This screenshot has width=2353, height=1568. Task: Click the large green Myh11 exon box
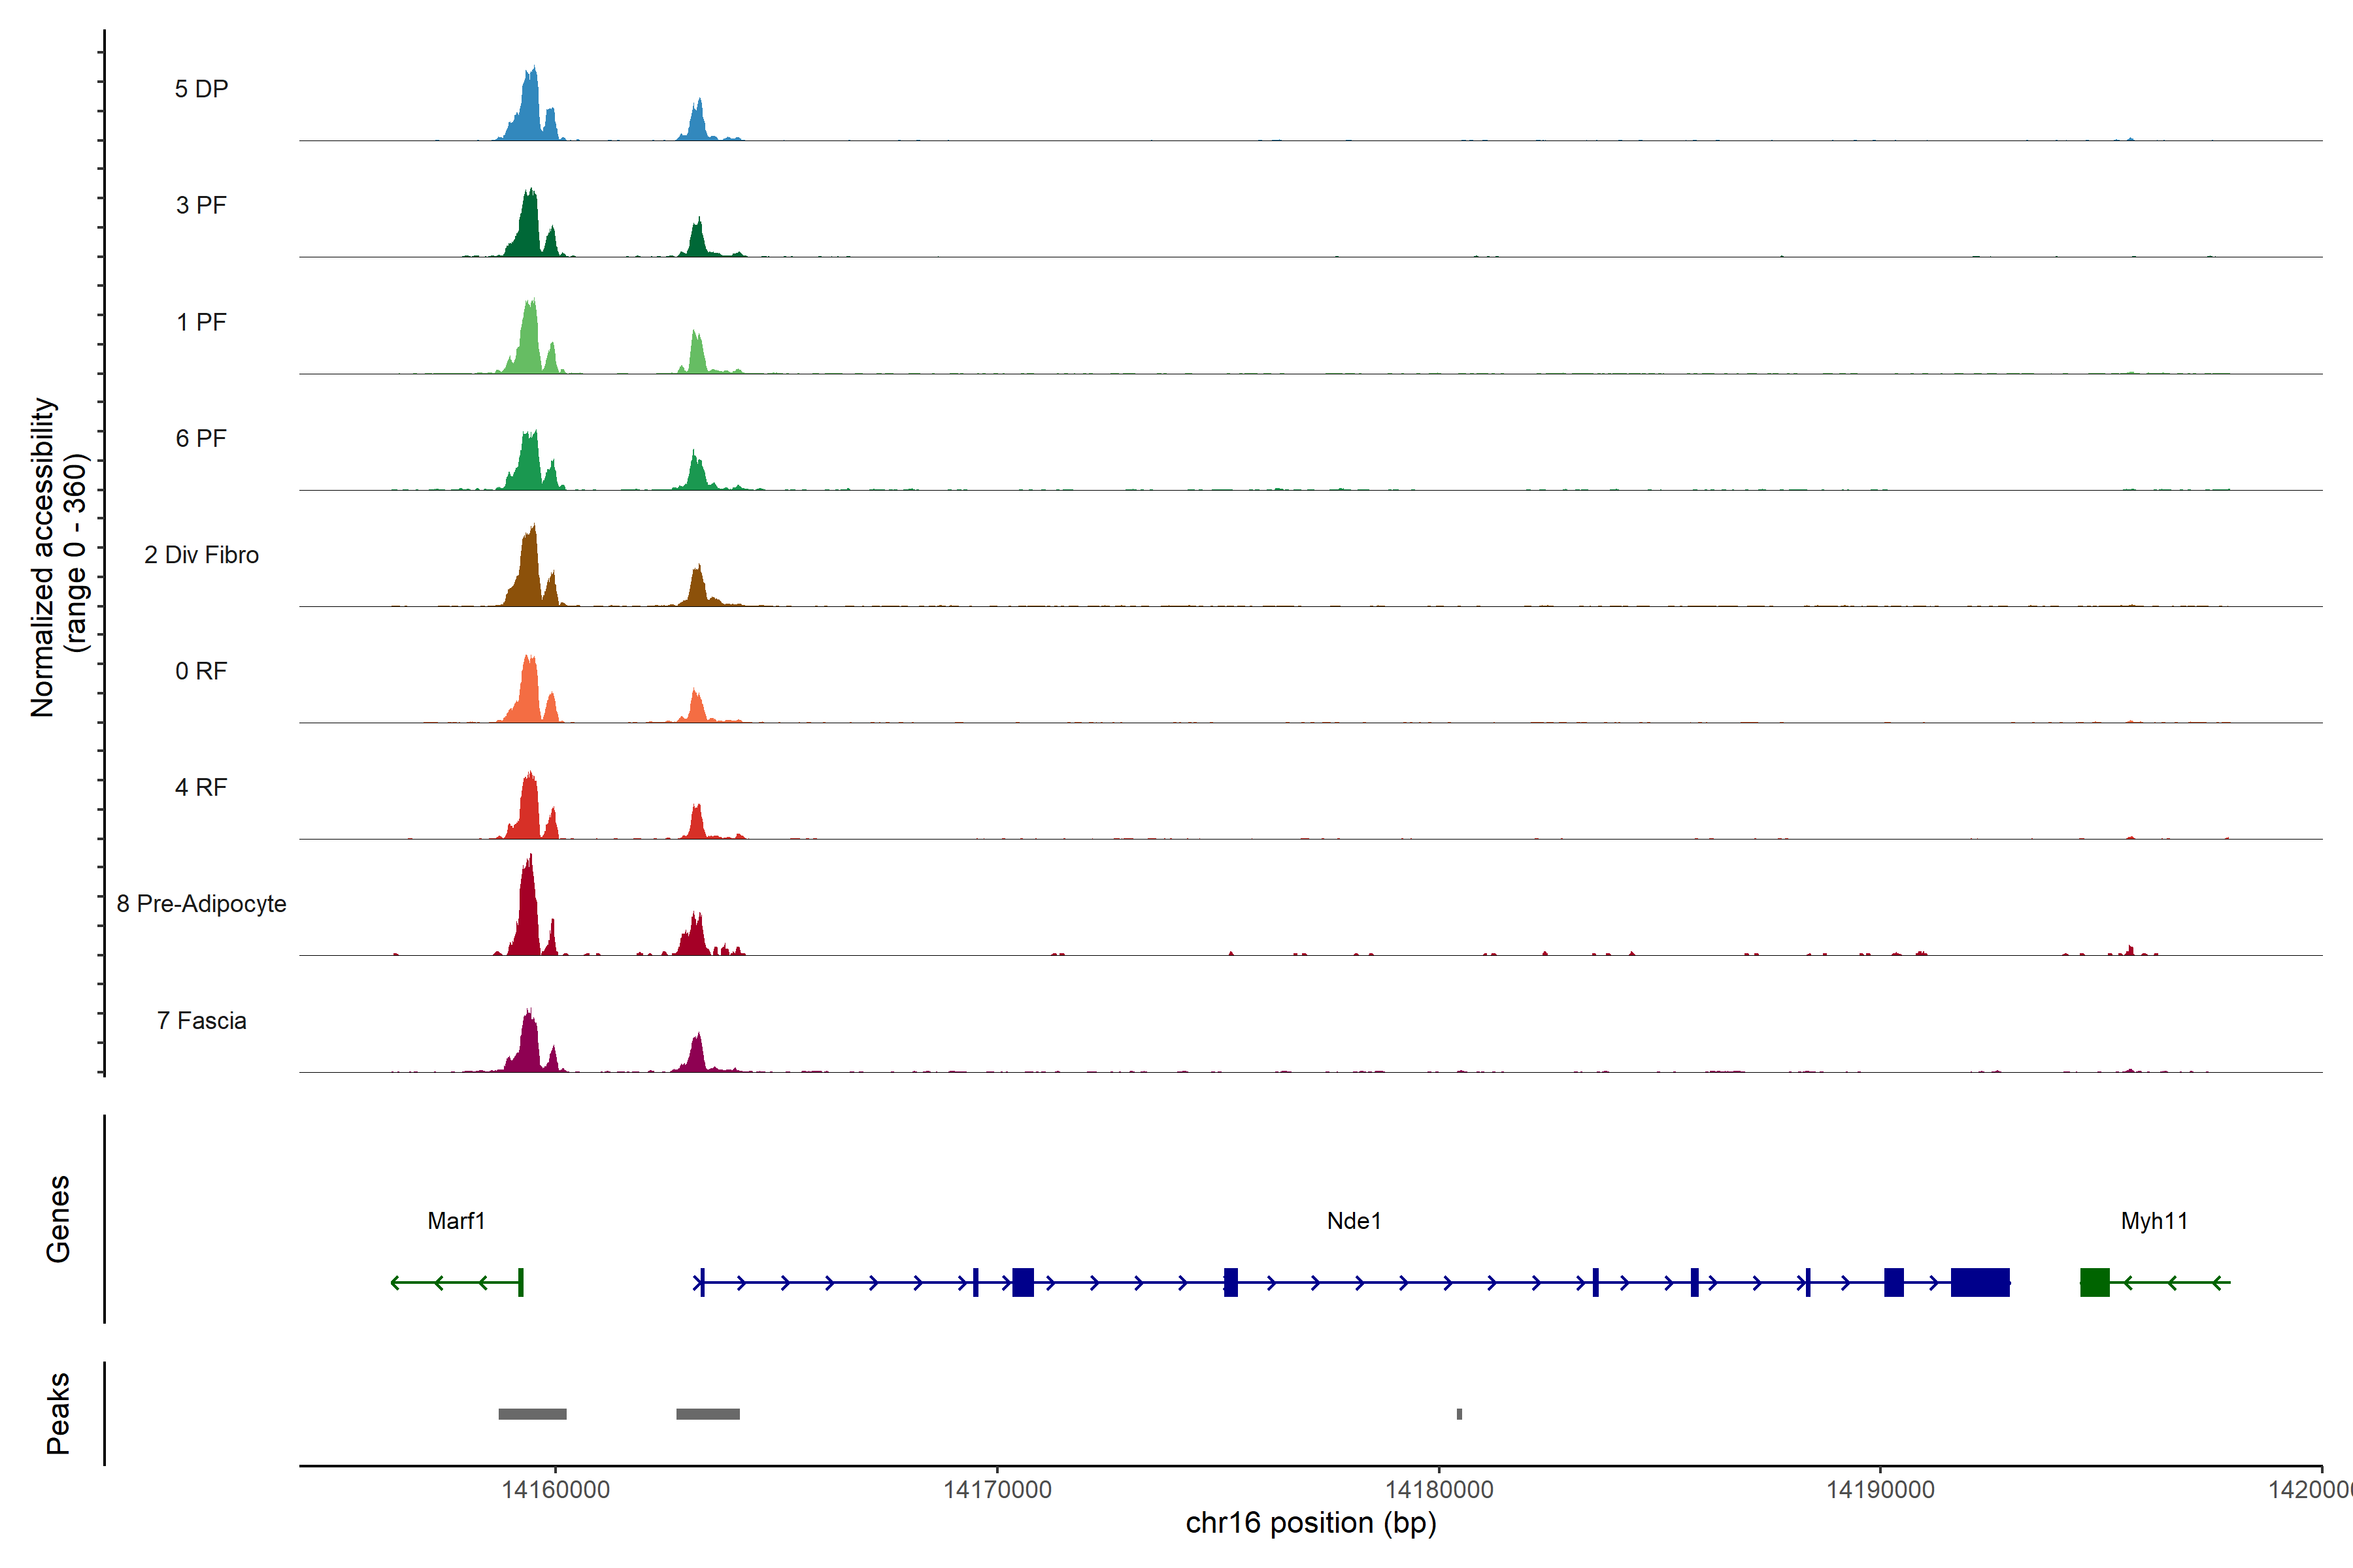point(2094,1282)
